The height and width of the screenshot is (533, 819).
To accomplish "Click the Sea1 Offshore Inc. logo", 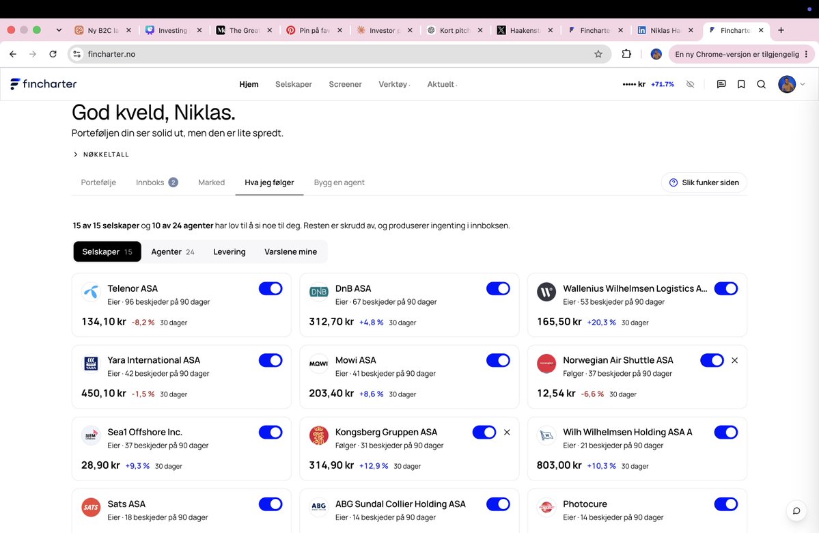I will pos(91,435).
